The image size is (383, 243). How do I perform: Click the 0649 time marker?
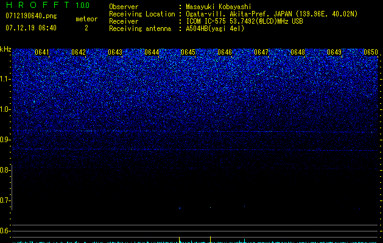[x=334, y=52]
